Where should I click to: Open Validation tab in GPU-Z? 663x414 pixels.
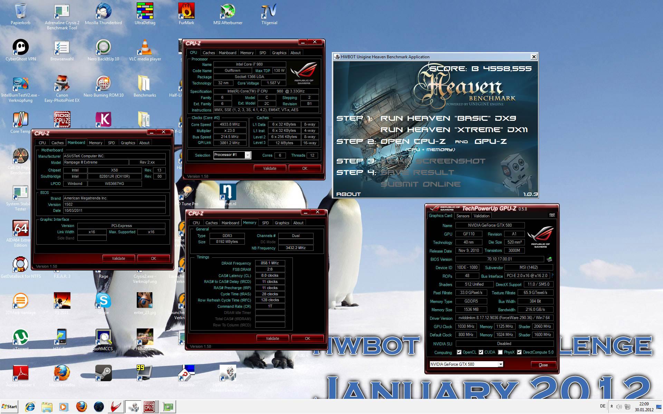click(481, 216)
